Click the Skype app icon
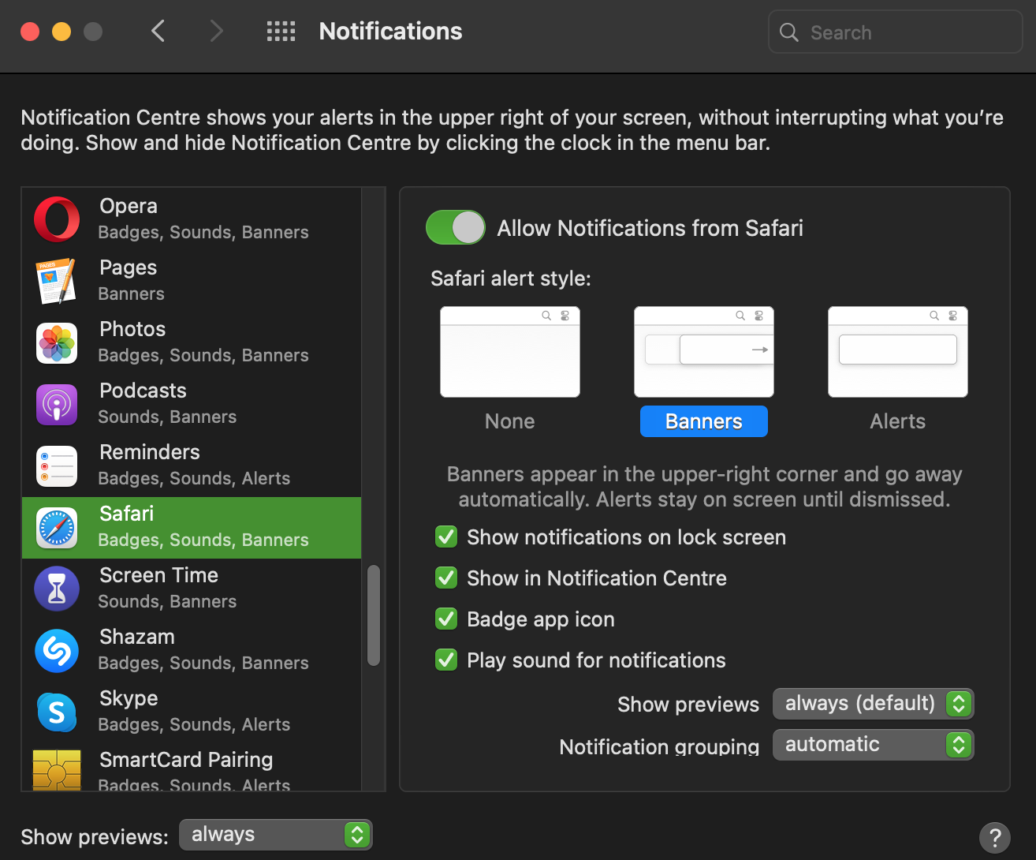This screenshot has height=860, width=1036. point(57,712)
